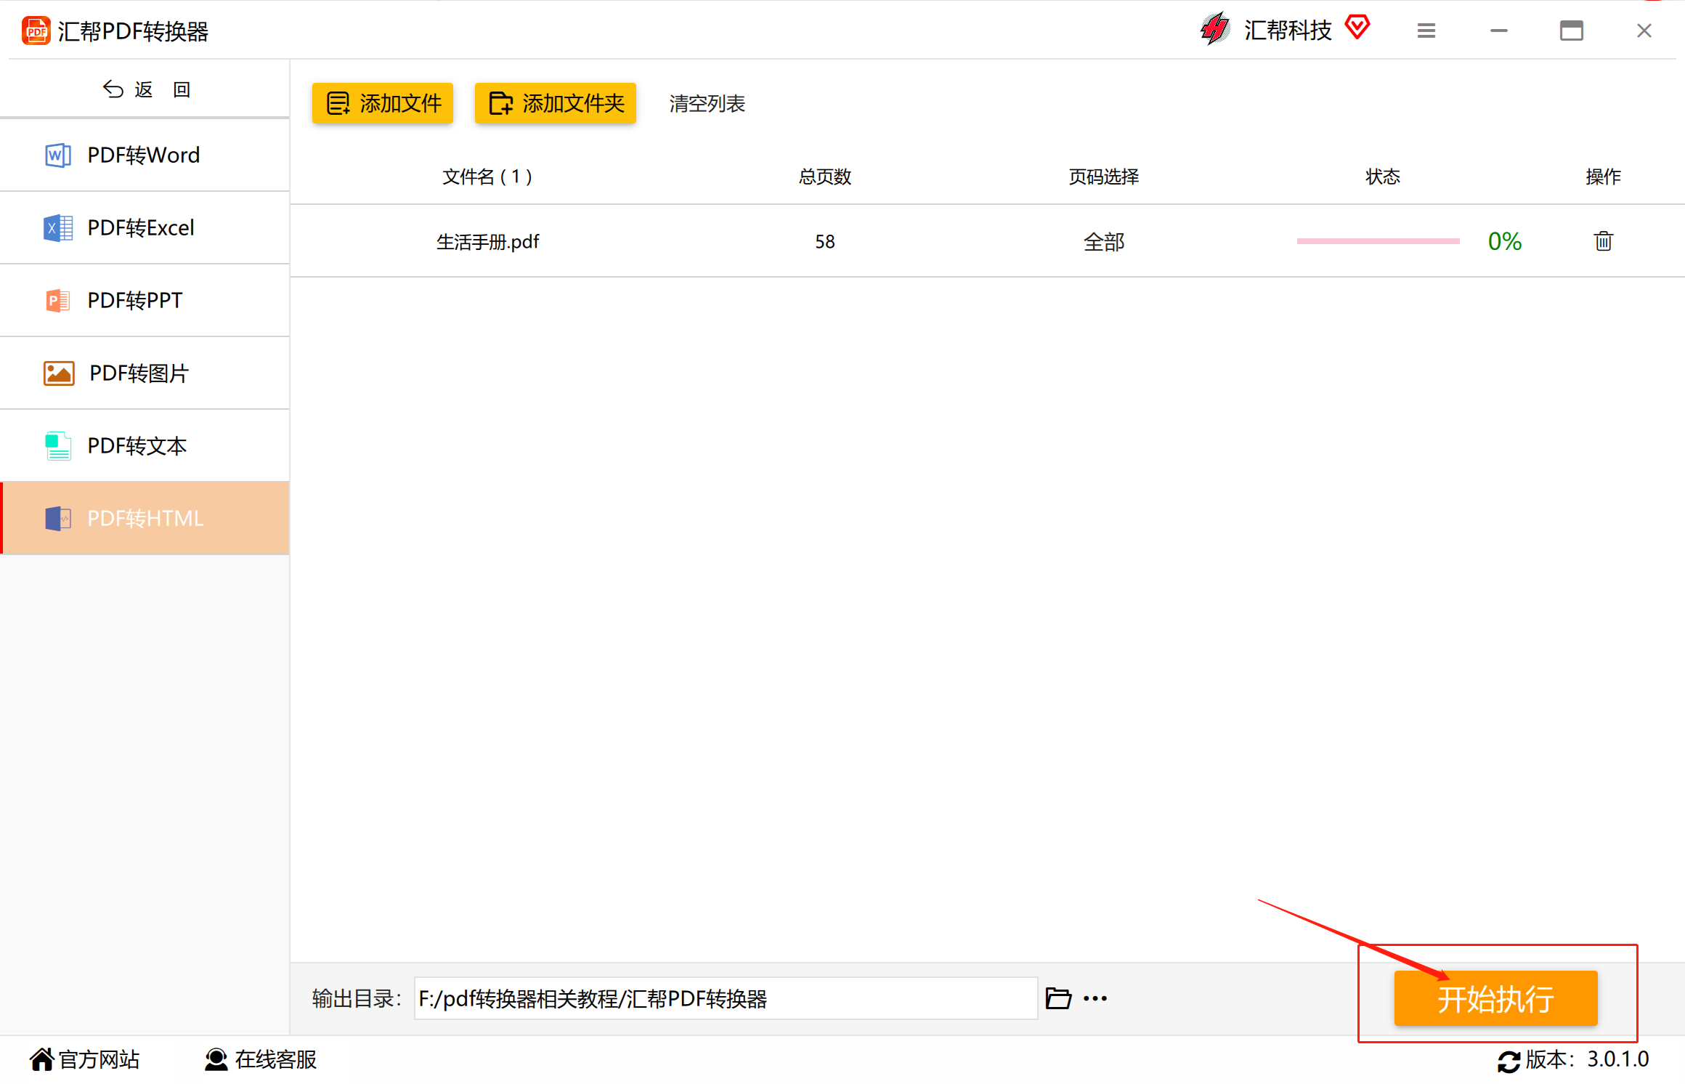Minimize the window

[x=1498, y=31]
